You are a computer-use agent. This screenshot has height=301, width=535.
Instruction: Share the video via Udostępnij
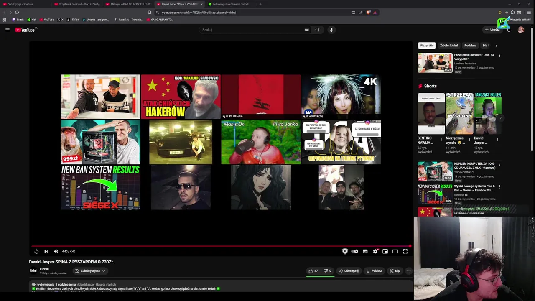click(x=349, y=271)
